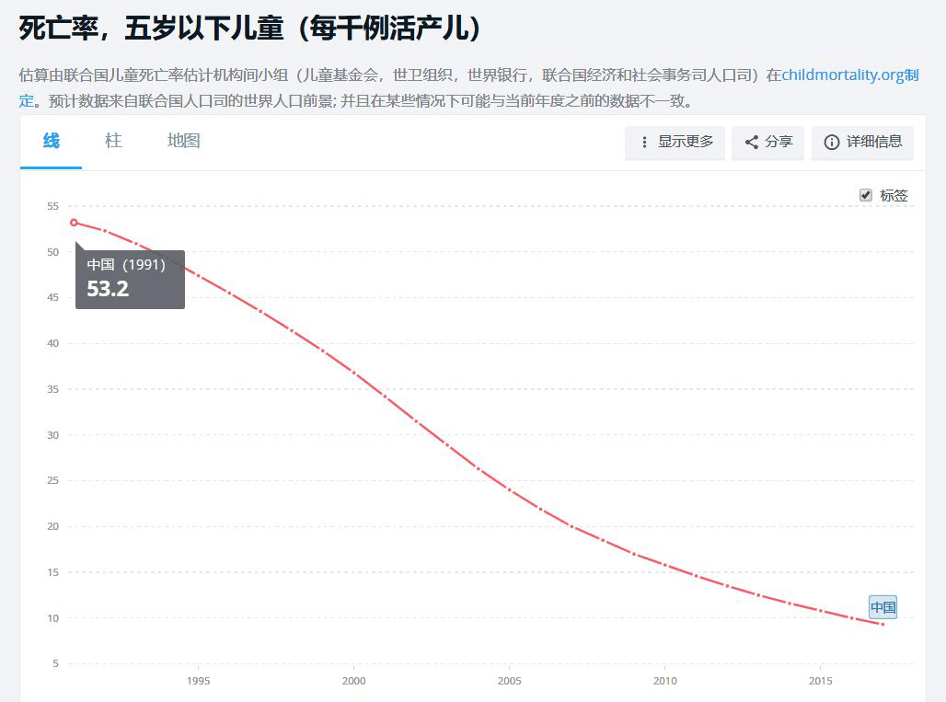Open 详细信息 details button
946x702 pixels.
[x=863, y=143]
